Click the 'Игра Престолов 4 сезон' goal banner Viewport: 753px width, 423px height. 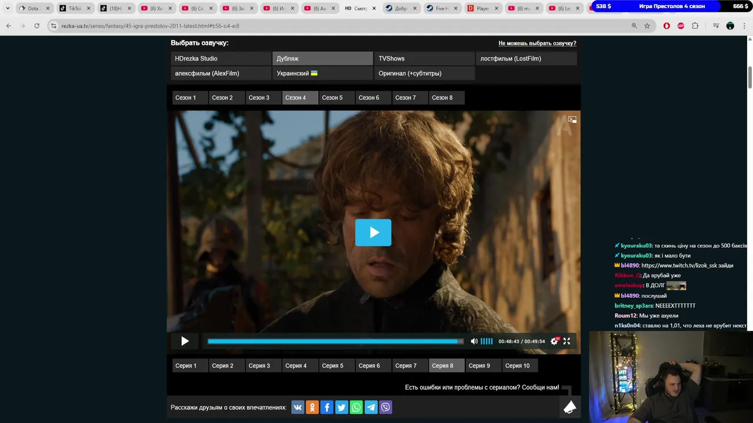(x=671, y=6)
